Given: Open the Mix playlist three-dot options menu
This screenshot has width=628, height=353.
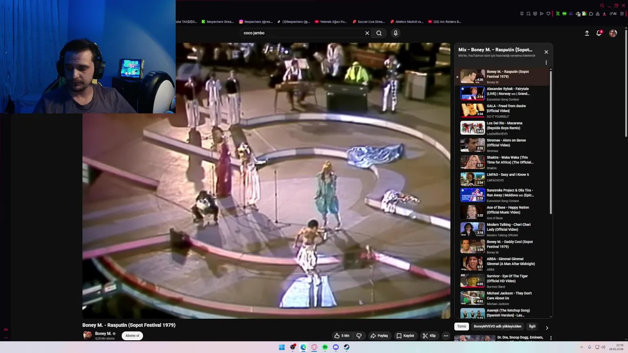Looking at the screenshot, I should (x=546, y=63).
